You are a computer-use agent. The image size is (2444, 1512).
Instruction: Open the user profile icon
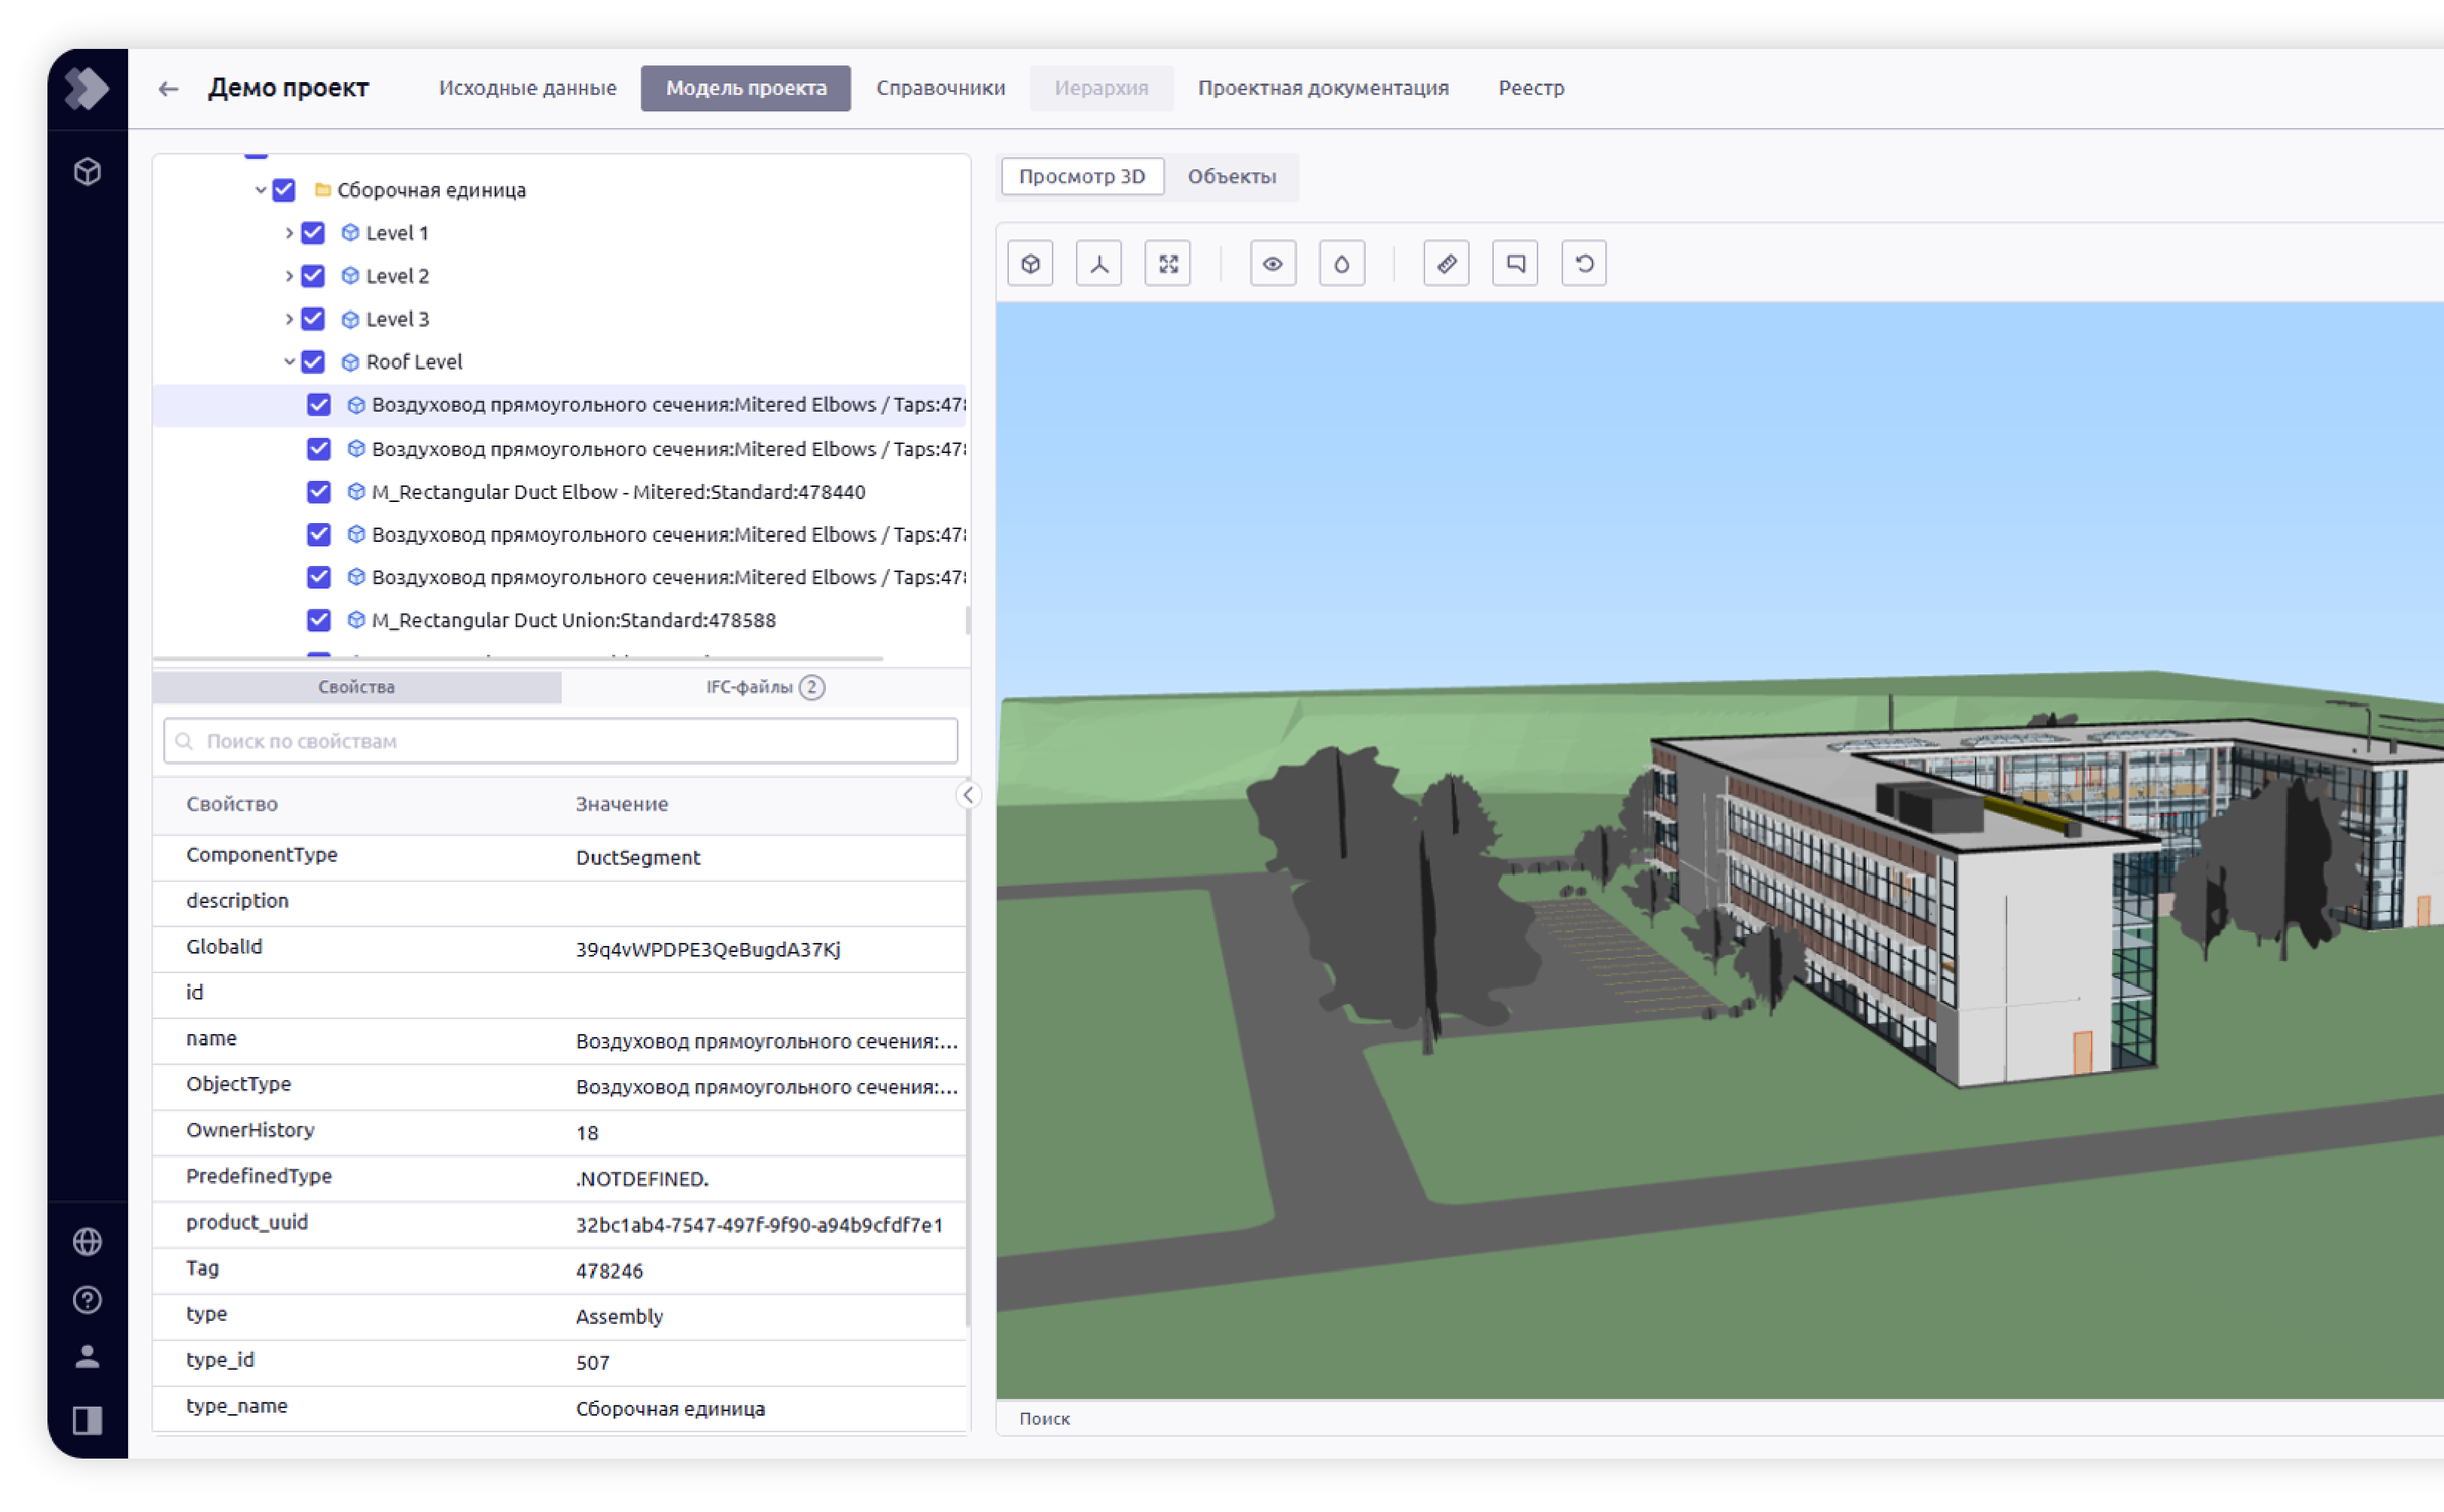[x=87, y=1357]
